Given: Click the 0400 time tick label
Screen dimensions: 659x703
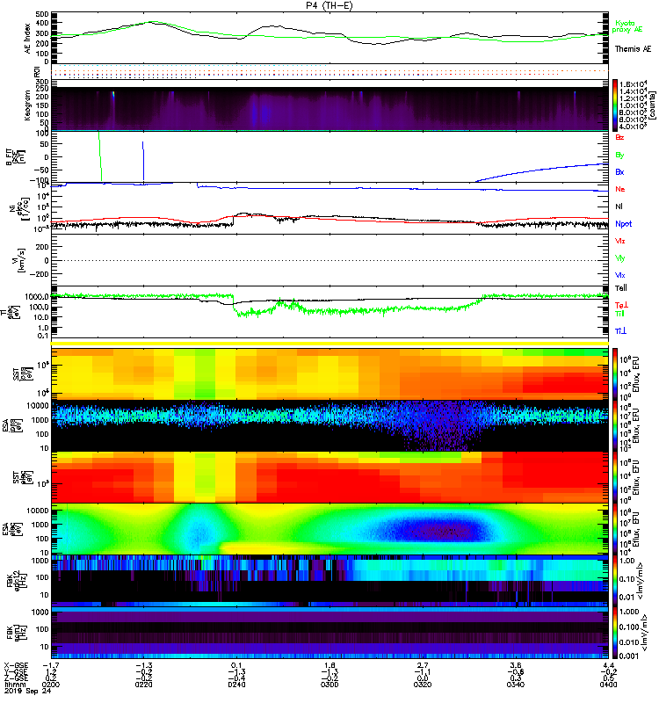Looking at the screenshot, I should pos(608,685).
